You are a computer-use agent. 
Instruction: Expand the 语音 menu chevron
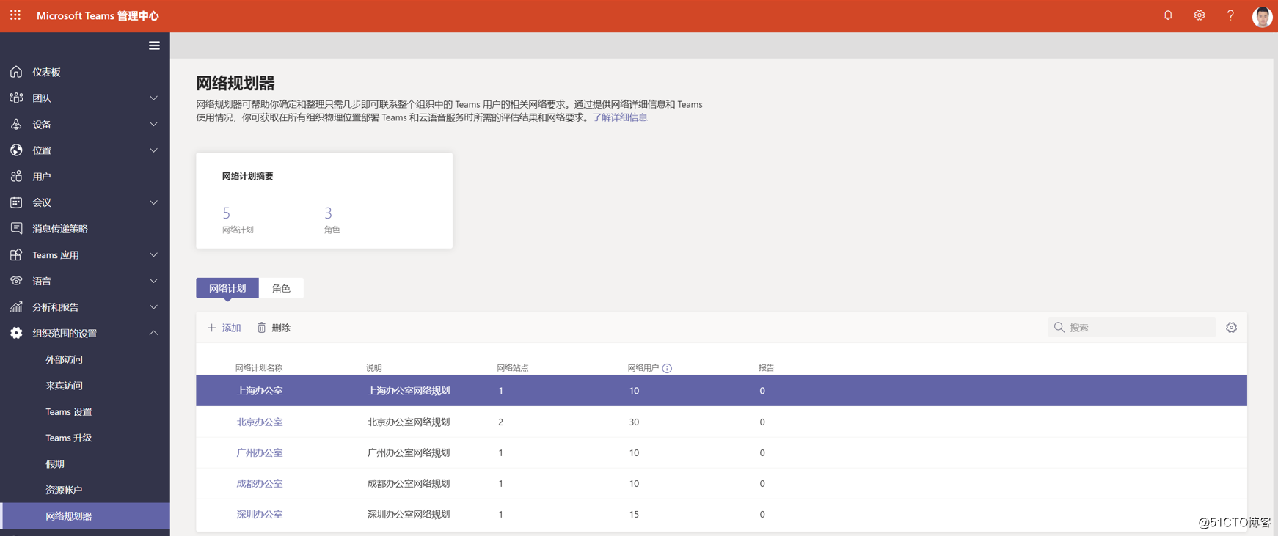[x=153, y=281]
